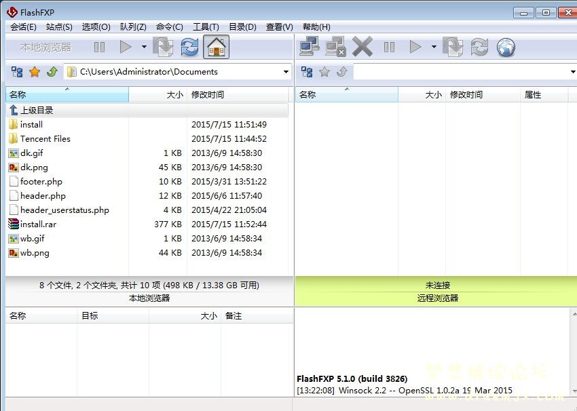The height and width of the screenshot is (411, 577).
Task: Click the queue pane 大小 column header
Action: pos(185,316)
